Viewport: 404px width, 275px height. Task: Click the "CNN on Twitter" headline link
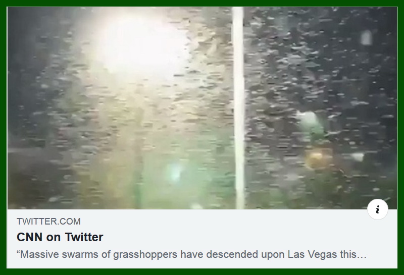click(x=60, y=237)
